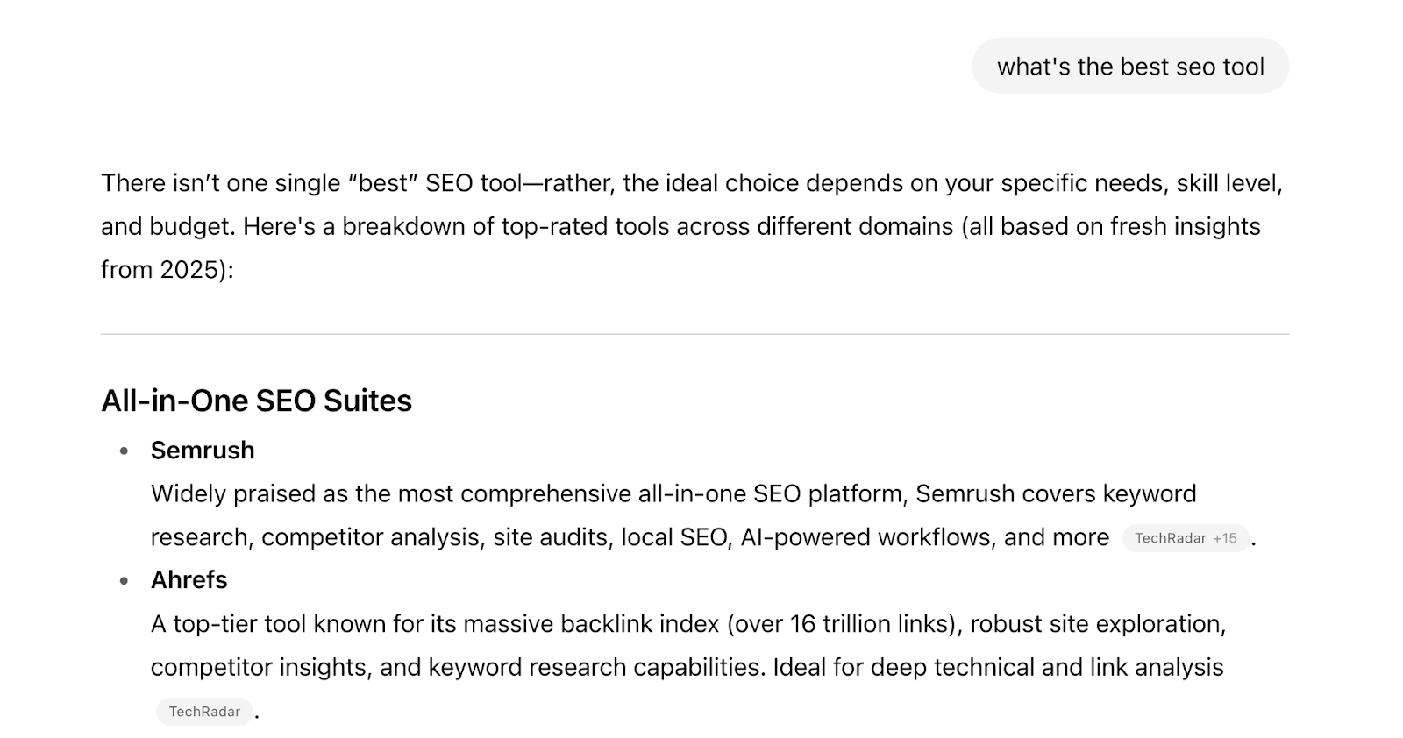Screen dimensions: 1403x738
Task: Open the TechRadar +15 citation pill
Action: (1186, 538)
